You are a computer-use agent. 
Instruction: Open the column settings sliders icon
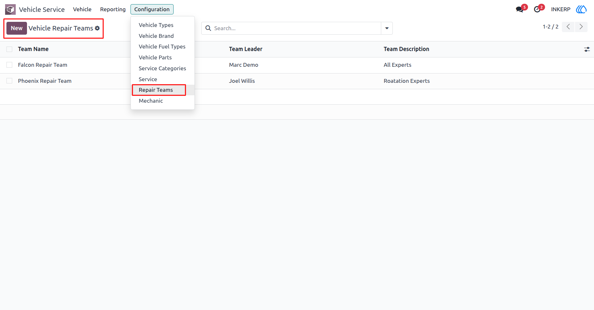pos(587,49)
